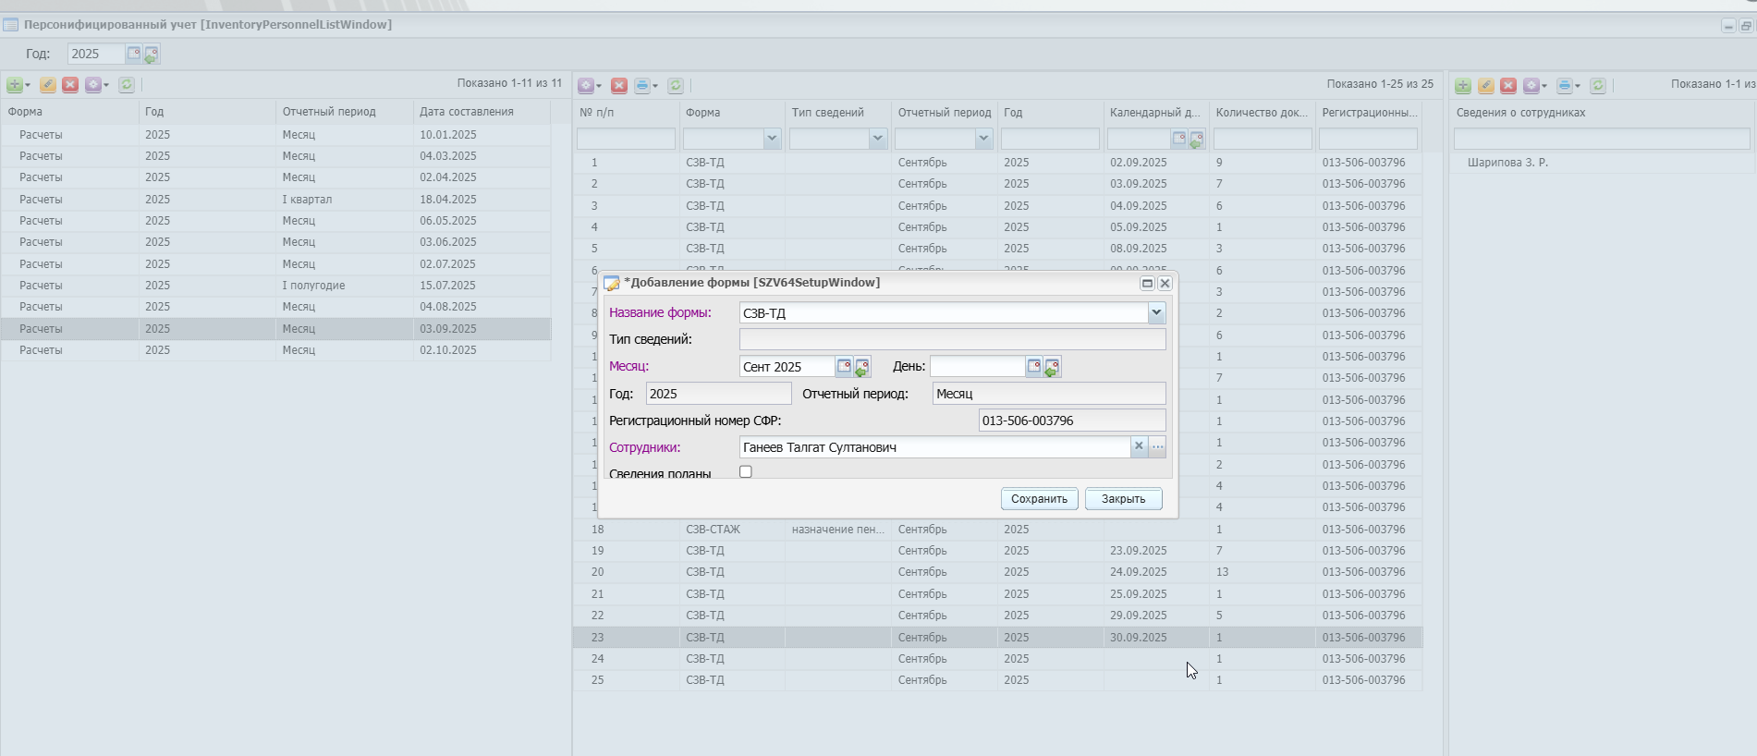The height and width of the screenshot is (756, 1757).
Task: Sort by Отчетный период header in left panel
Action: [x=345, y=112]
